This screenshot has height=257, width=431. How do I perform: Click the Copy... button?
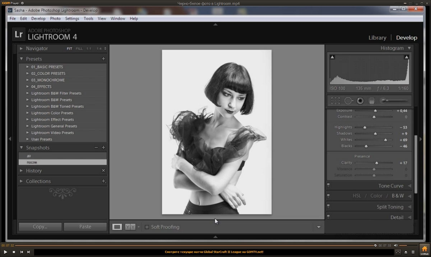40,226
